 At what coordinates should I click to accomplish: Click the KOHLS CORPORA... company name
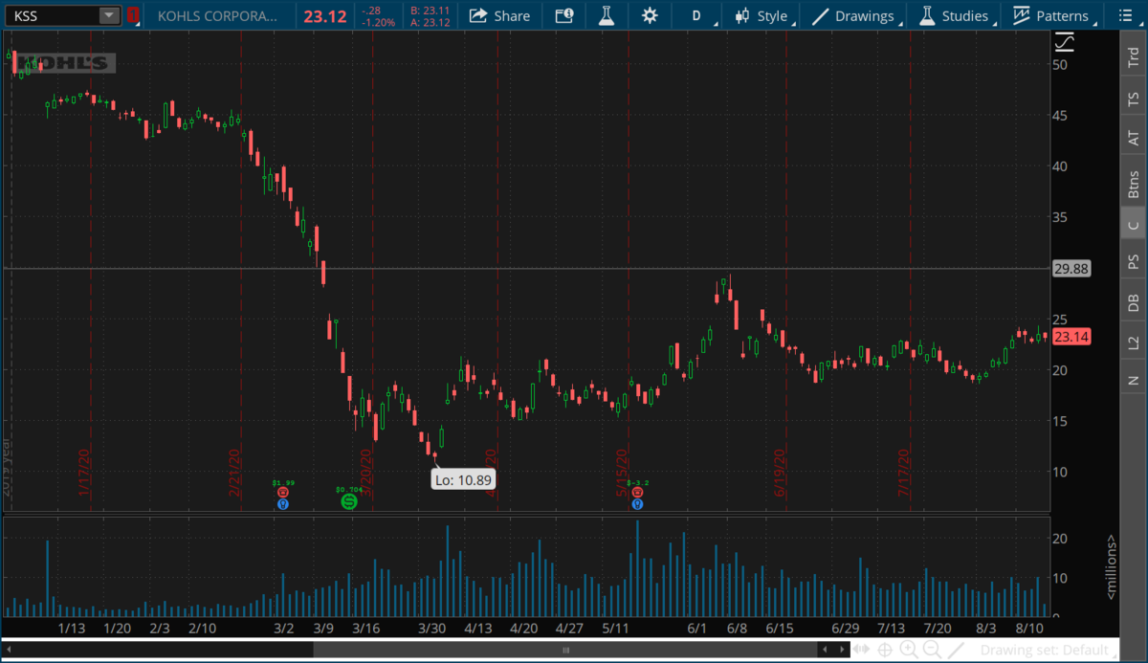tap(218, 15)
